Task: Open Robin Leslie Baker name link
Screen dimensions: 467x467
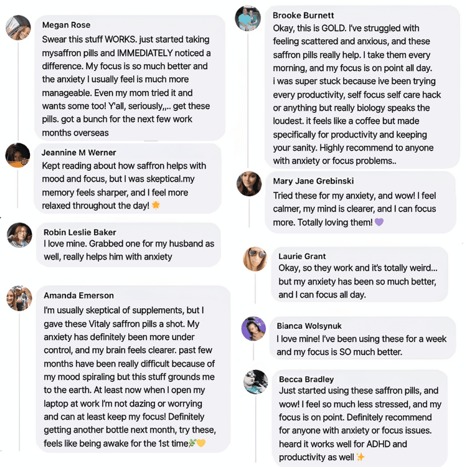Action: (x=80, y=232)
